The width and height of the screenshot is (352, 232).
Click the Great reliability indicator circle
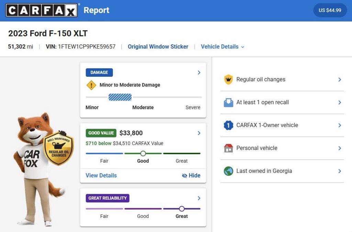coord(182,209)
